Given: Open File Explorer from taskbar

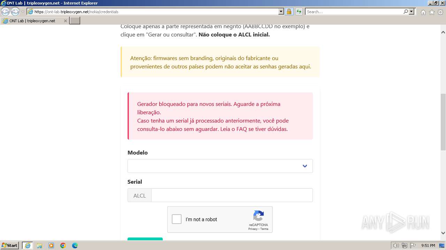Looking at the screenshot, I should [x=39, y=245].
